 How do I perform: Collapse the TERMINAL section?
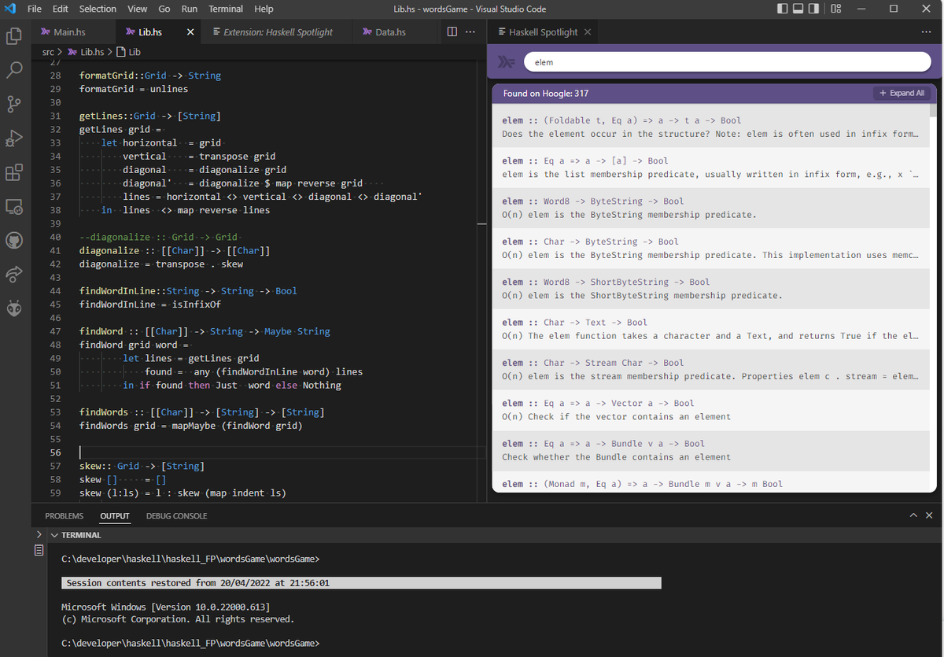point(54,535)
